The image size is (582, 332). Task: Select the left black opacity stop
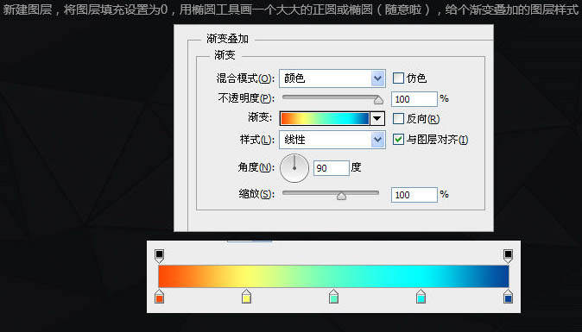tap(159, 255)
